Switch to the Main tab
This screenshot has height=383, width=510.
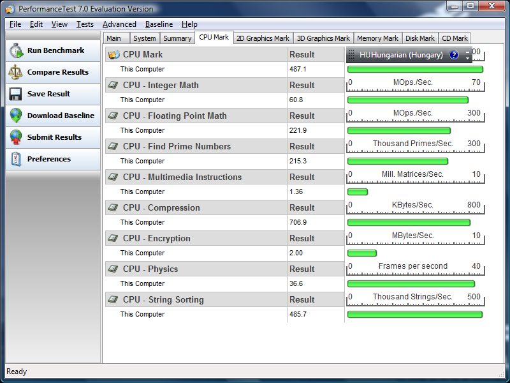117,38
